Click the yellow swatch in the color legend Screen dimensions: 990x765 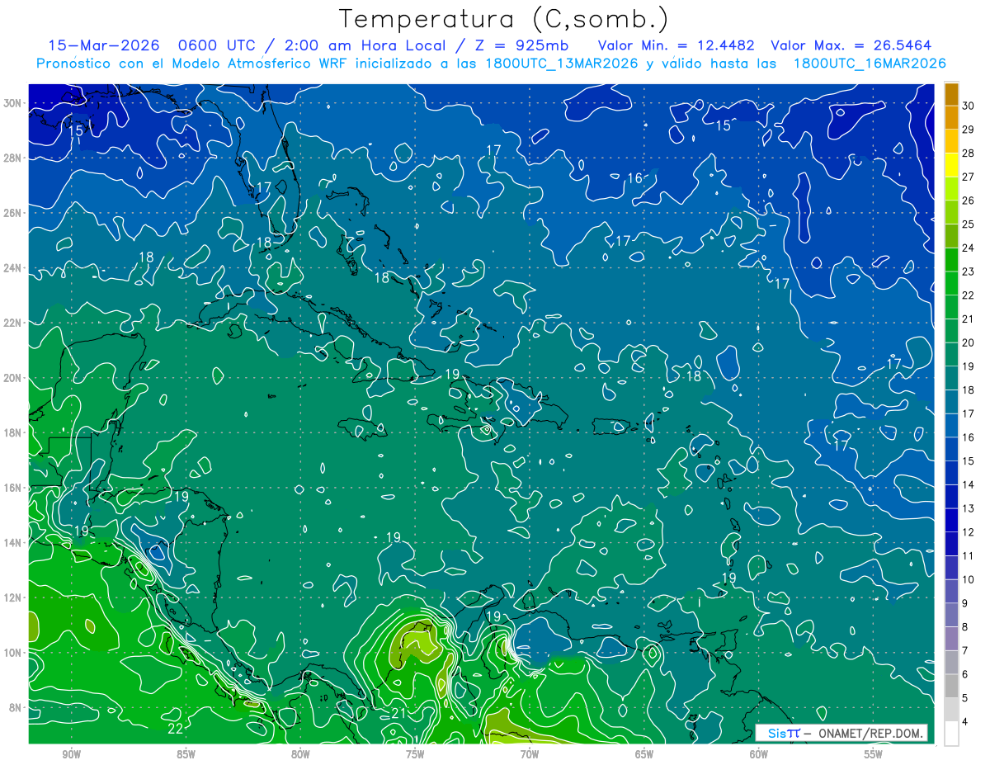click(x=951, y=166)
